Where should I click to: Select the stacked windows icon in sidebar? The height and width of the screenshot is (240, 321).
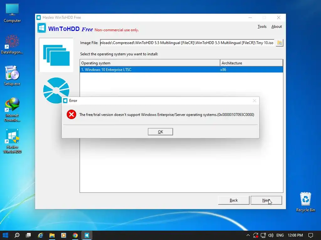tap(56, 55)
